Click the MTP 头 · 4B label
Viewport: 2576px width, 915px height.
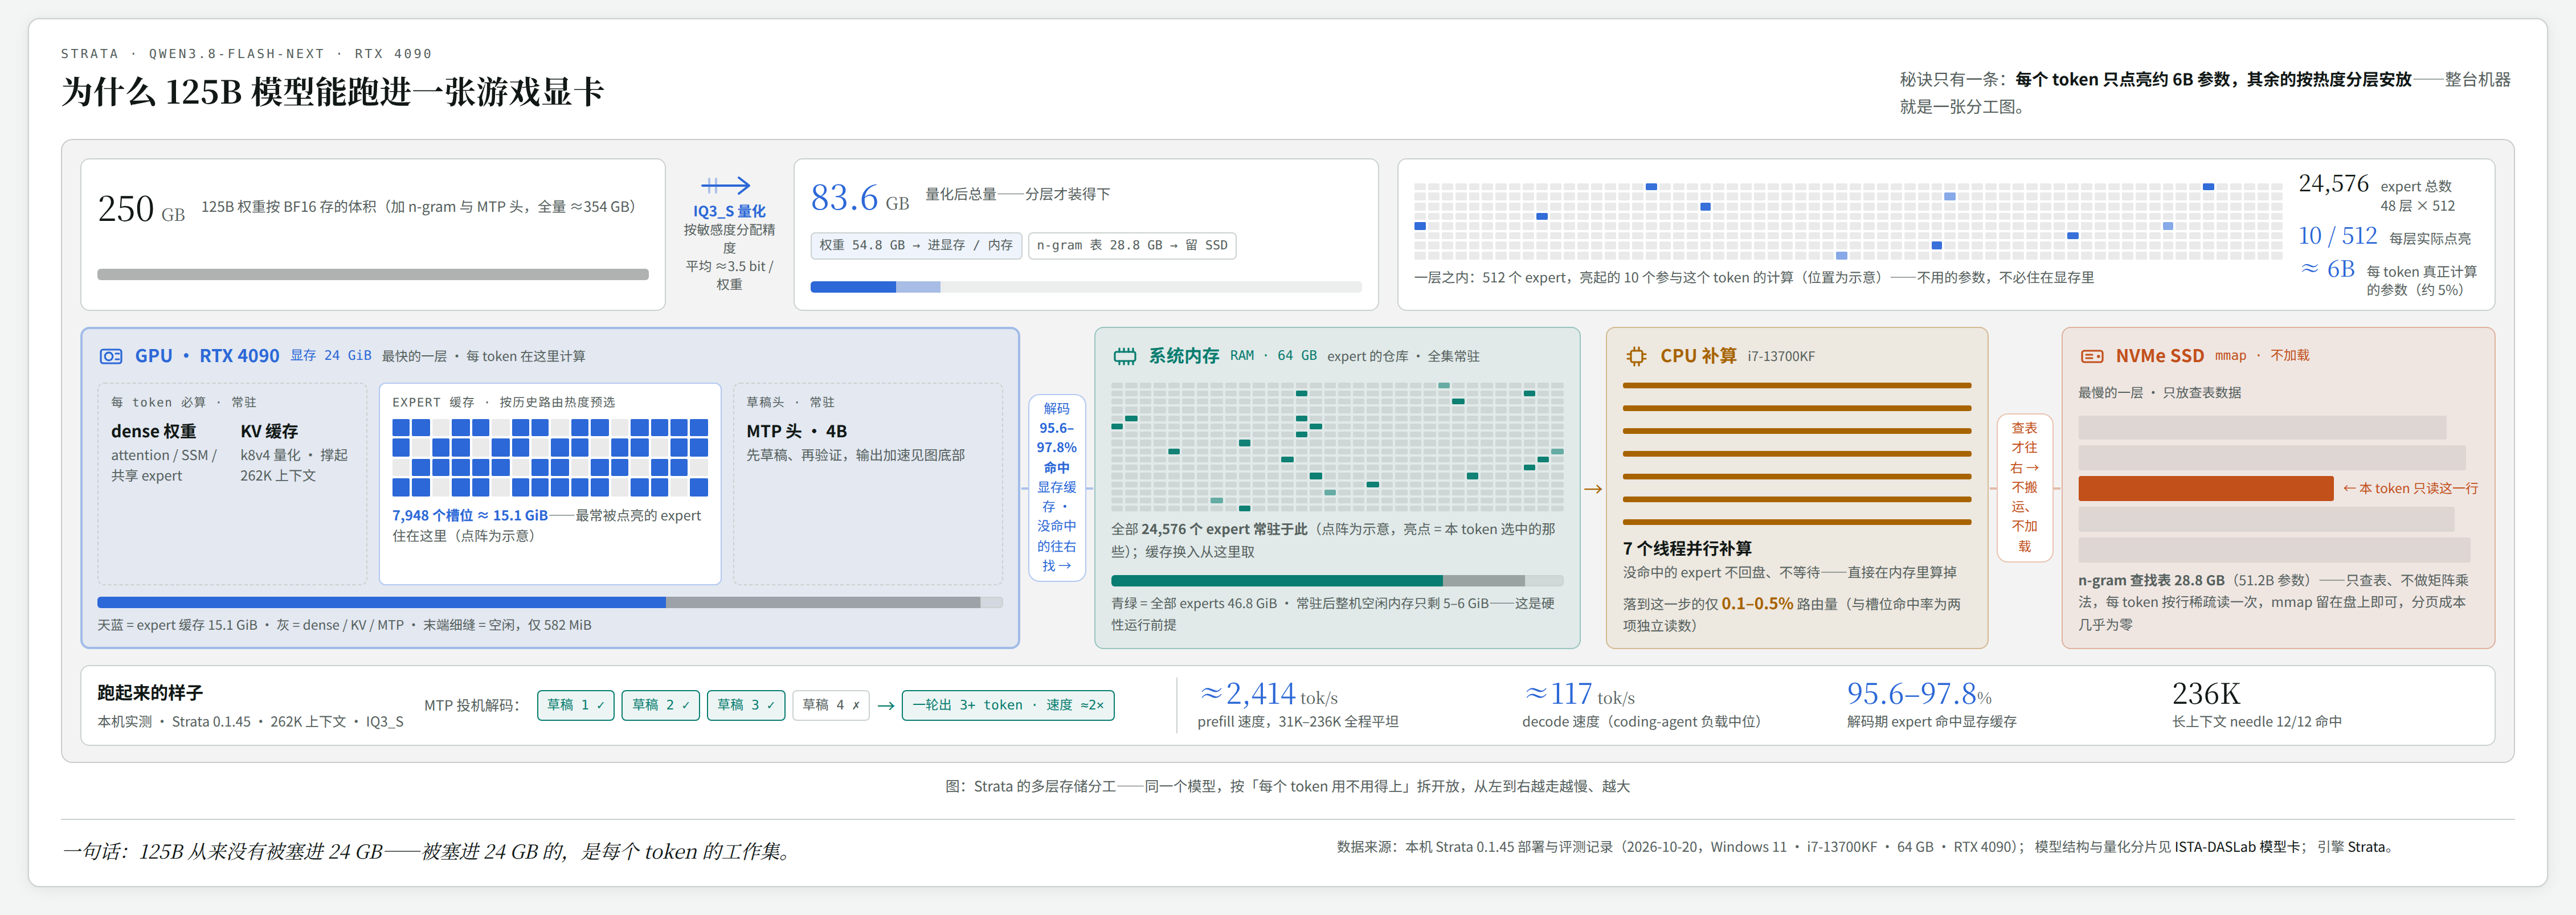pyautogui.click(x=797, y=431)
